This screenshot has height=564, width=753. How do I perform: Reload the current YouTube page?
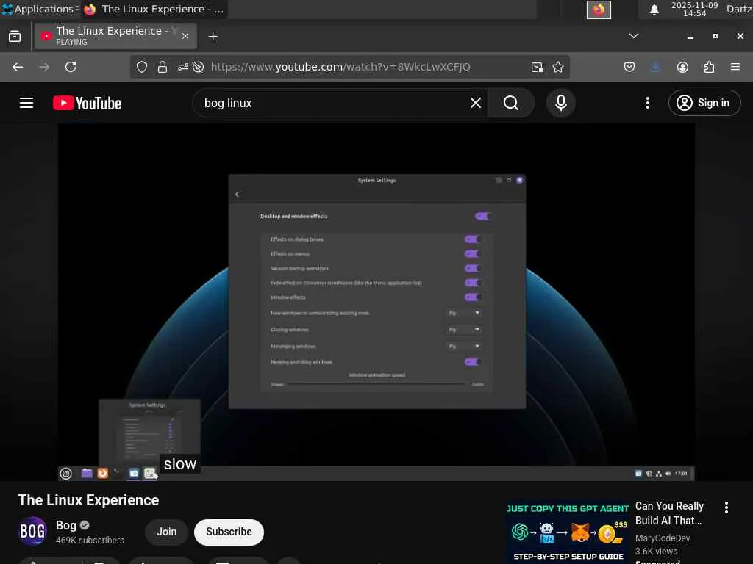click(71, 67)
